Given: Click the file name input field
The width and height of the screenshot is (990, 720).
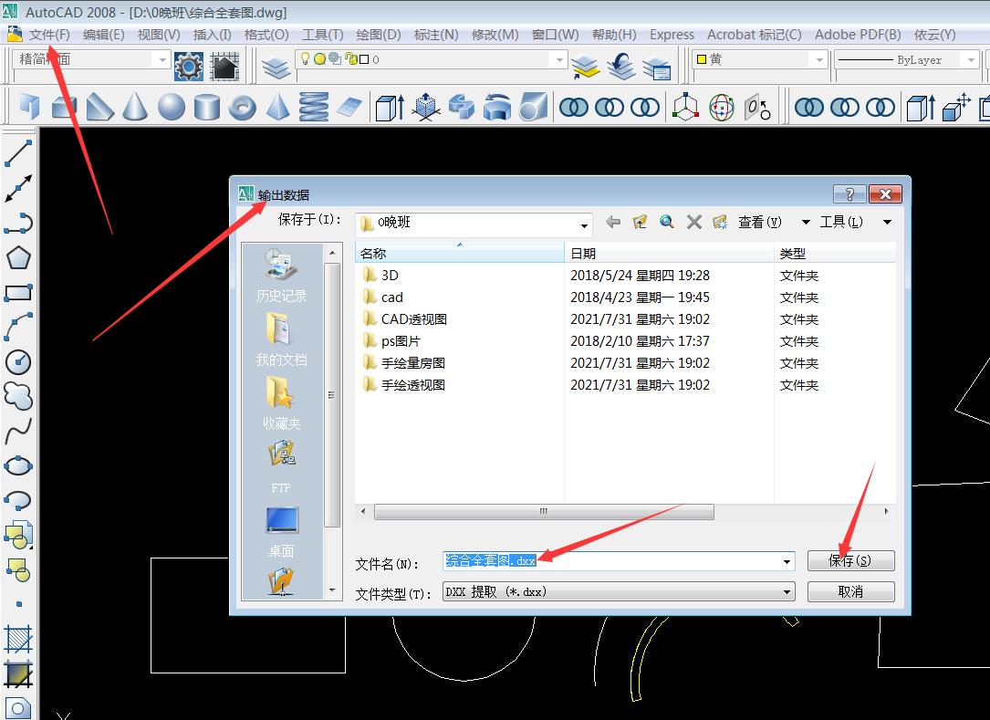Looking at the screenshot, I should tap(611, 561).
